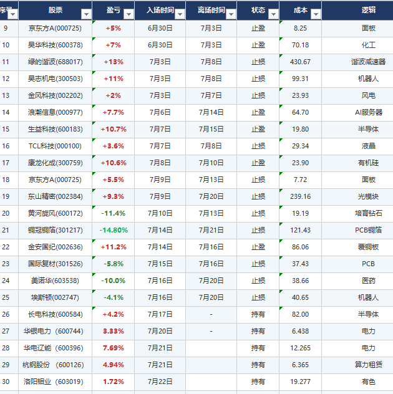Select cell 铜冠铜箔(301217)
Image resolution: width=393 pixels, height=394 pixels.
[x=55, y=230]
